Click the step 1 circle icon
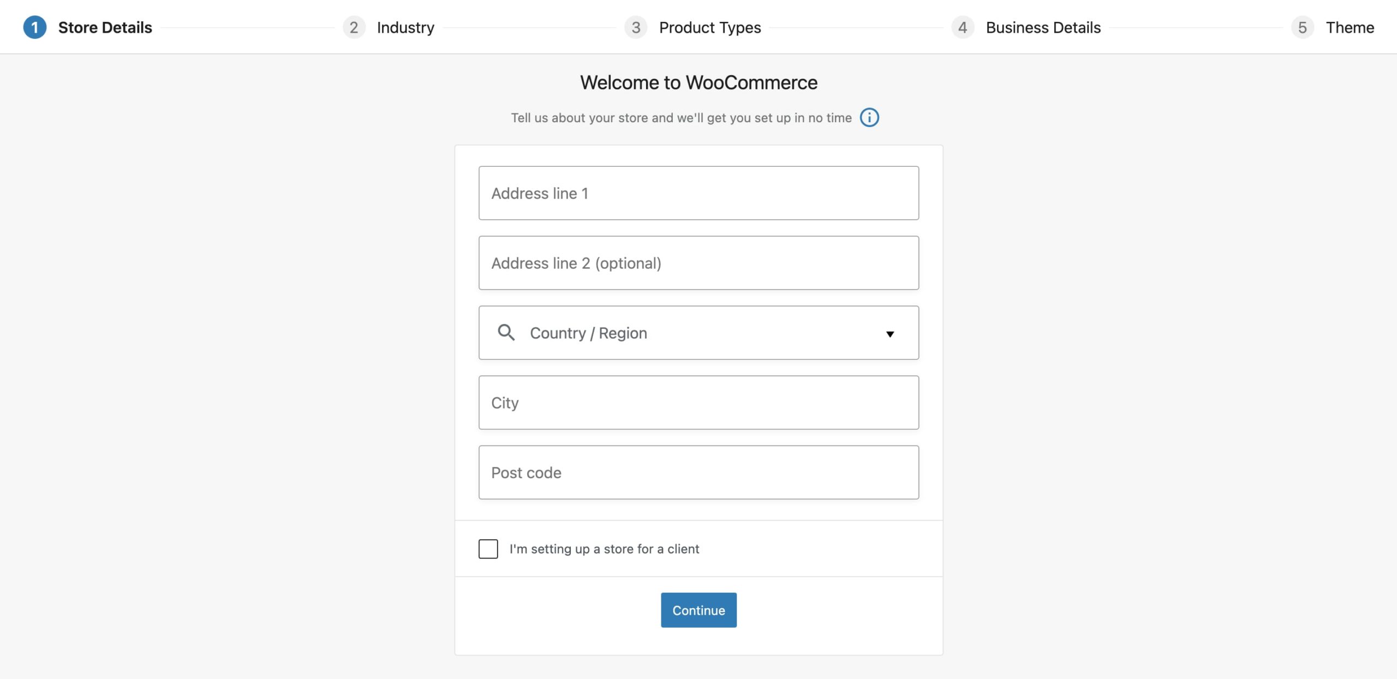1397x679 pixels. point(34,27)
